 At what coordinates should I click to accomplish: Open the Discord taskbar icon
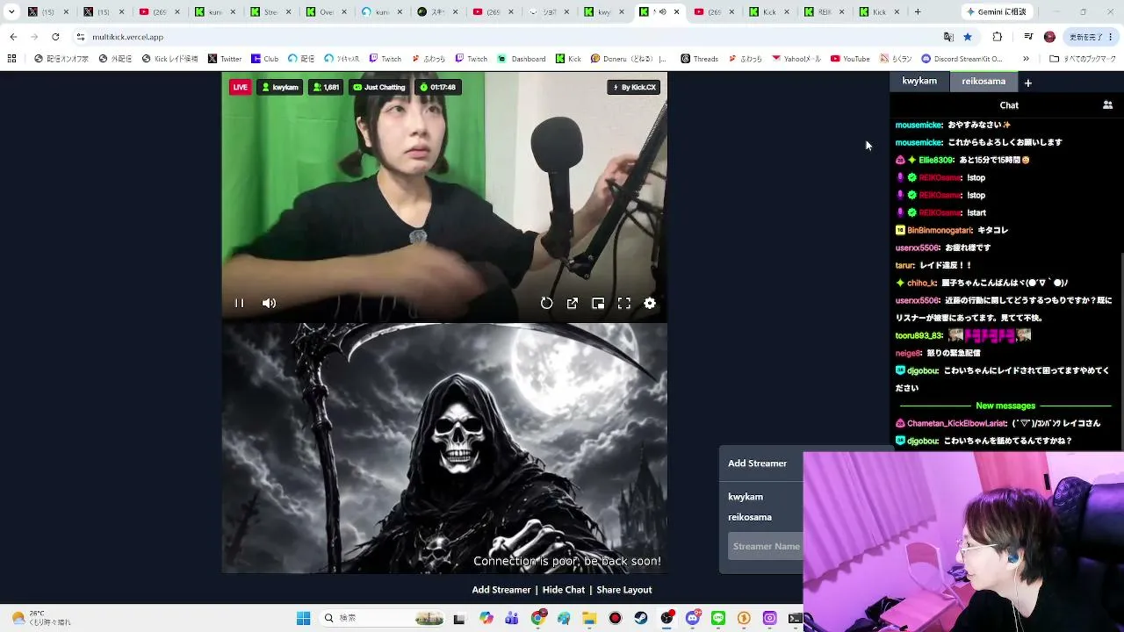[x=693, y=618]
